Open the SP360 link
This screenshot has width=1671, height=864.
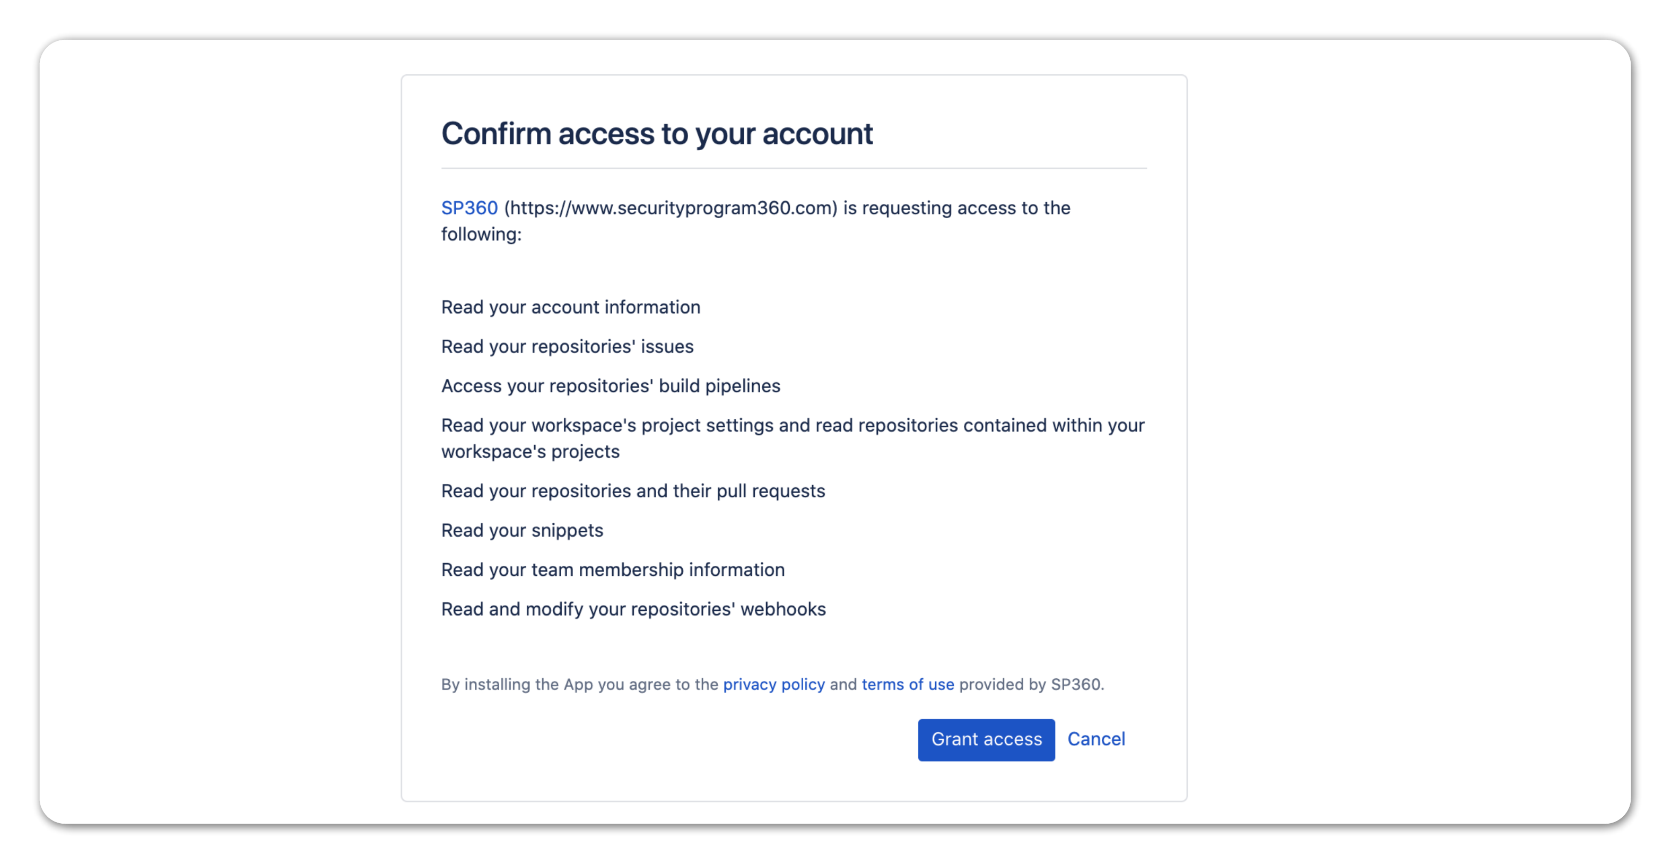coord(468,209)
